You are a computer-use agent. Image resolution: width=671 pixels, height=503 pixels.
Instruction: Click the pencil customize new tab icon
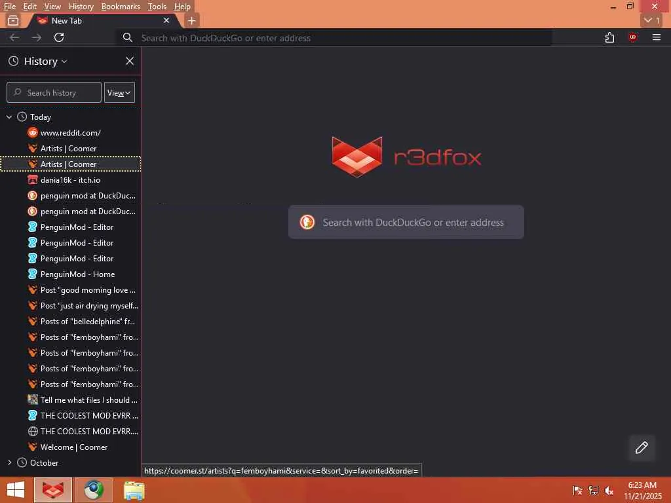[642, 448]
